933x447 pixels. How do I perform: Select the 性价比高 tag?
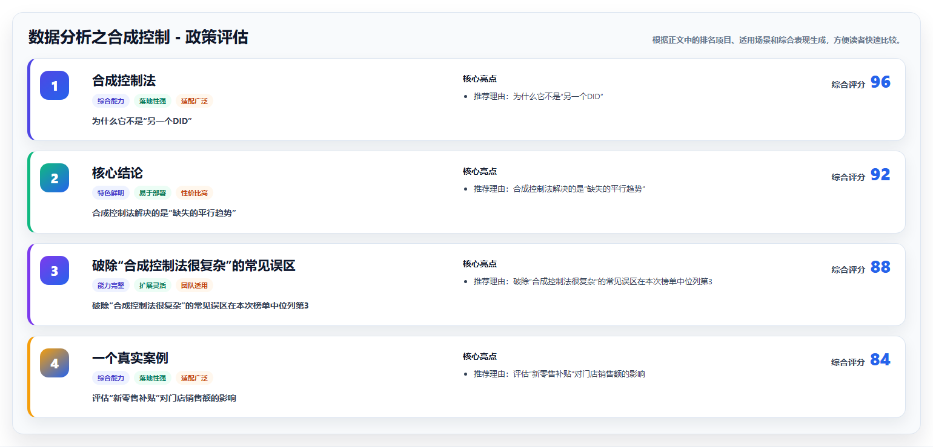click(194, 193)
